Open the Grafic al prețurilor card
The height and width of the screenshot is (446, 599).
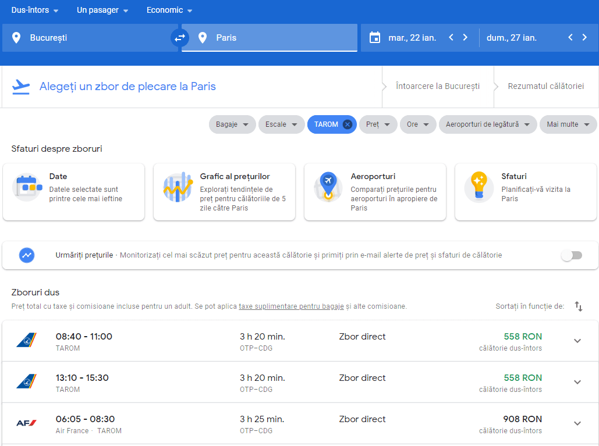point(224,192)
